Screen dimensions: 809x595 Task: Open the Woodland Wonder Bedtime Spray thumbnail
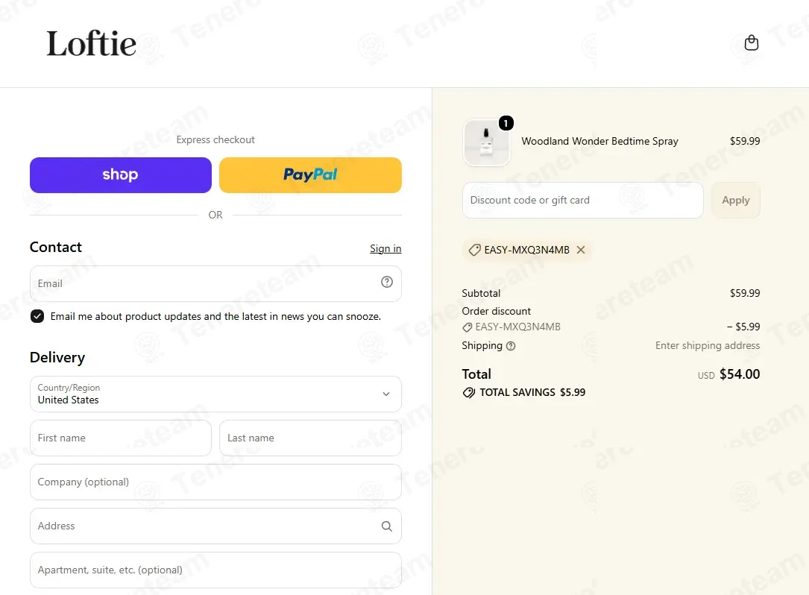coord(487,143)
